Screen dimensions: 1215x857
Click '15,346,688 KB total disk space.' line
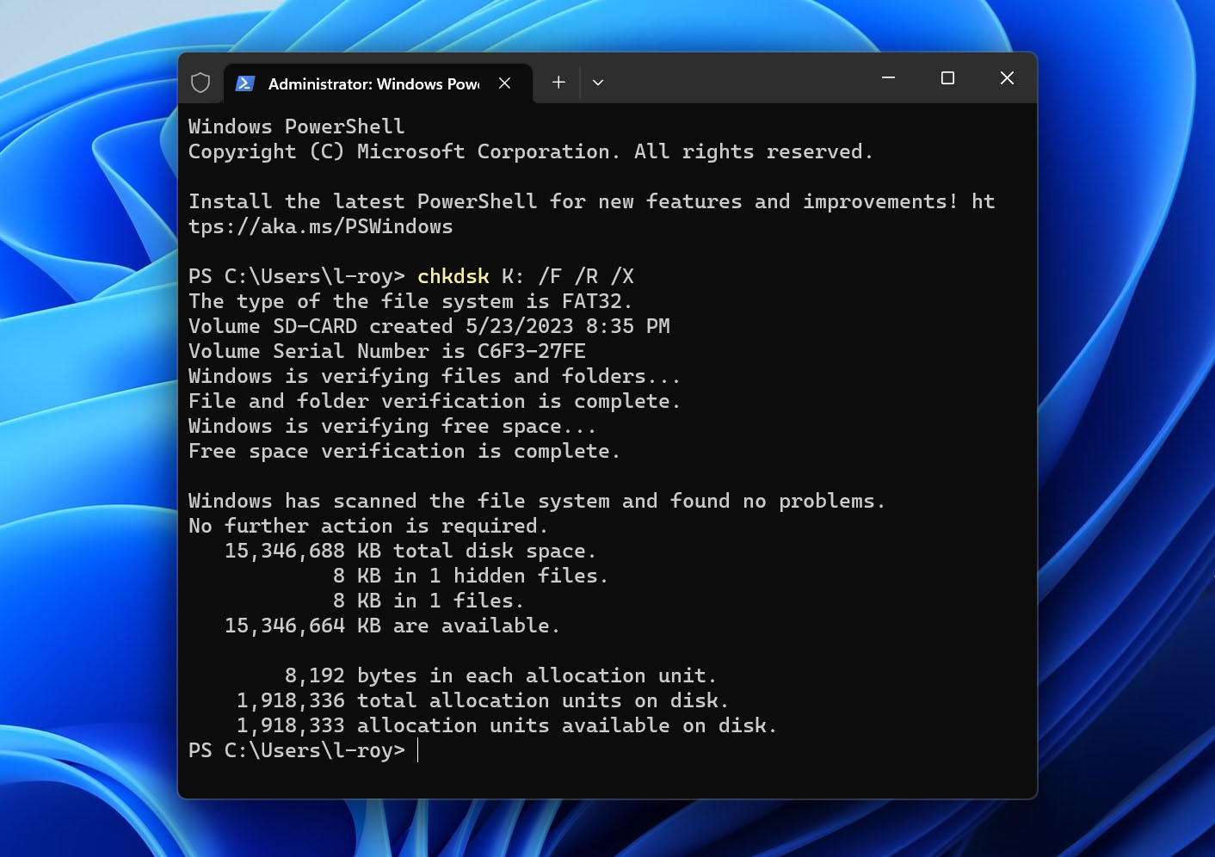click(x=410, y=551)
